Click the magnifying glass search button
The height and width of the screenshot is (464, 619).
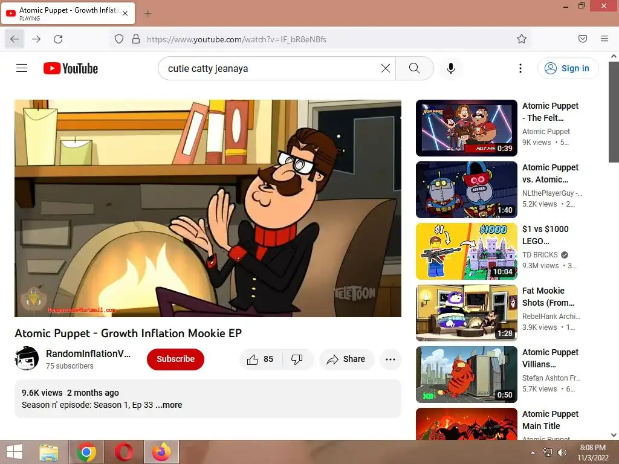coord(414,68)
